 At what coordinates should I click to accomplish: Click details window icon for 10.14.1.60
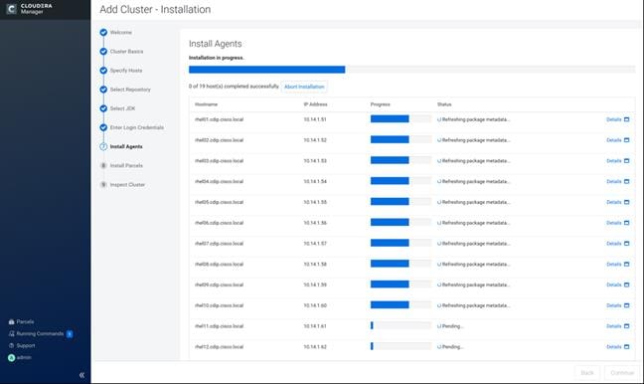coord(626,305)
